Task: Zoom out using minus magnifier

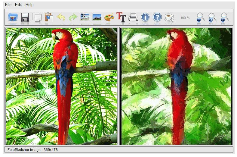Action: 201,17
